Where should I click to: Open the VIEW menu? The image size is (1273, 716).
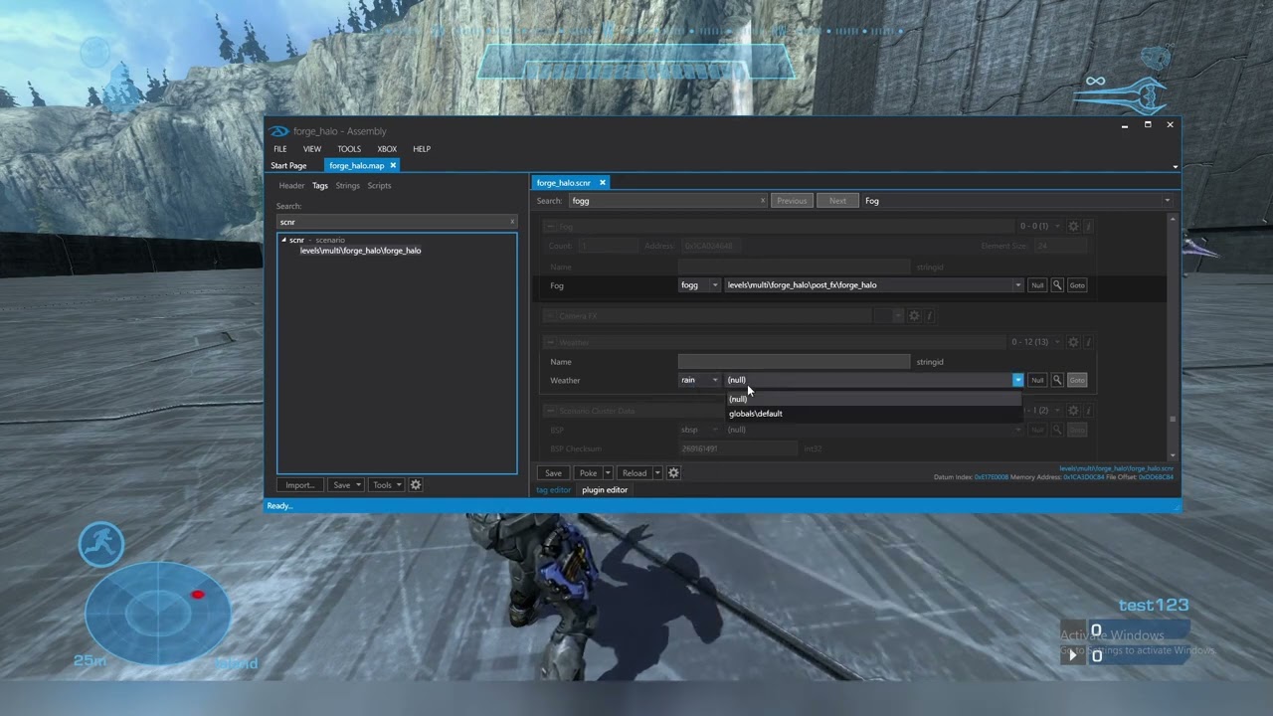(312, 149)
